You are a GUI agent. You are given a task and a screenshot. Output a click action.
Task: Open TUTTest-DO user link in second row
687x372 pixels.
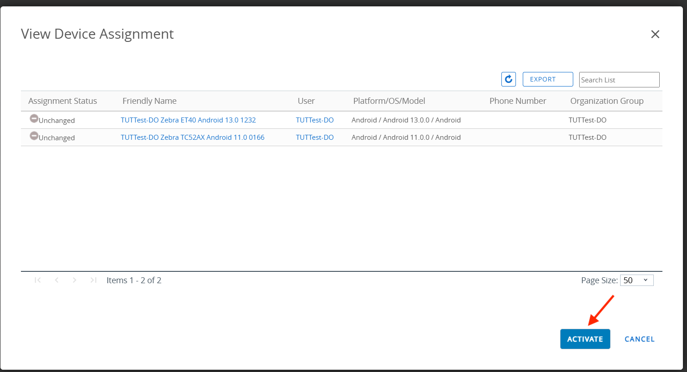click(314, 138)
